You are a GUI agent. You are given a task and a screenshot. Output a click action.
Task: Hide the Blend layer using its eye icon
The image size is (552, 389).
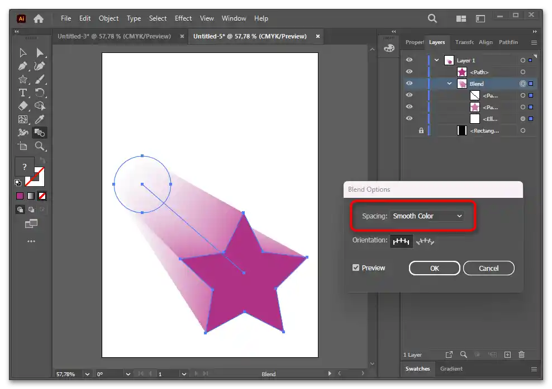click(409, 84)
